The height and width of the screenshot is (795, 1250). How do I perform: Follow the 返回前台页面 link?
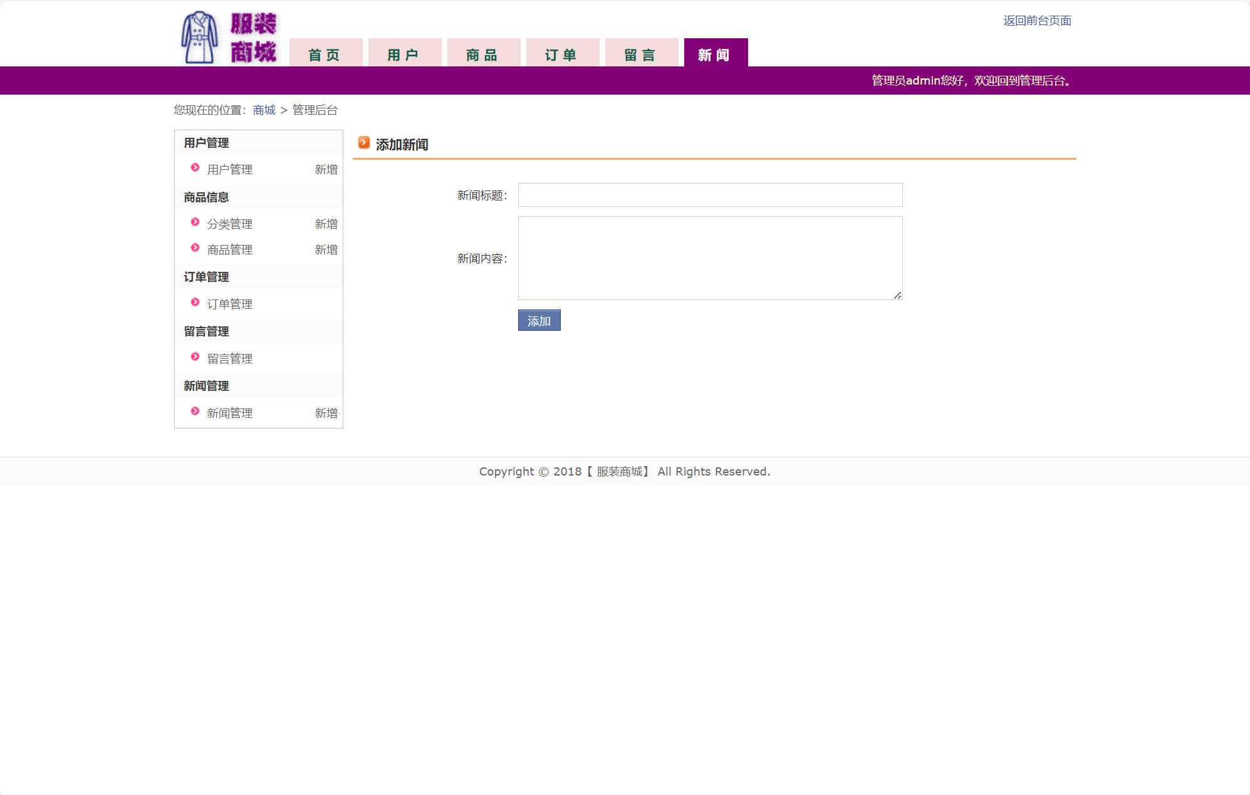point(1037,21)
